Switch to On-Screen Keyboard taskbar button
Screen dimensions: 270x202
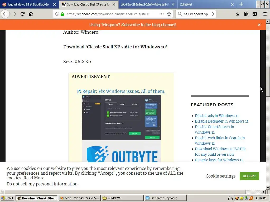point(165,198)
